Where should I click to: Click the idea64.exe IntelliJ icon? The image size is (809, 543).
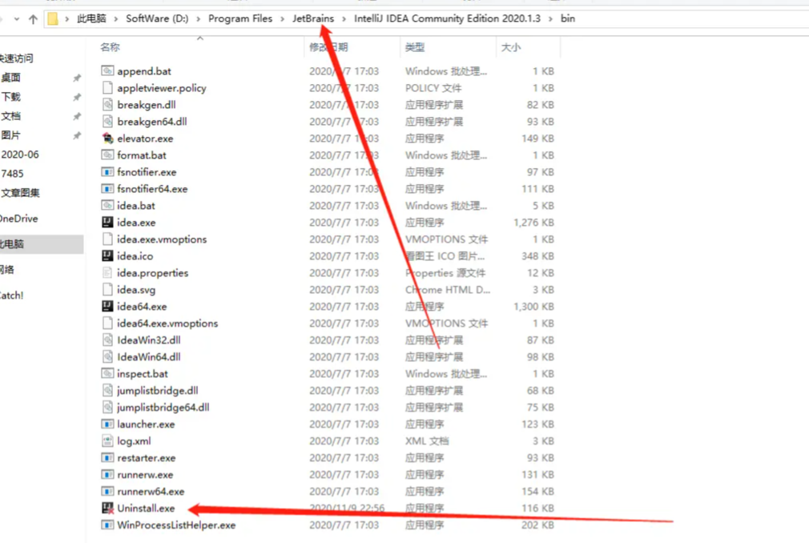107,306
